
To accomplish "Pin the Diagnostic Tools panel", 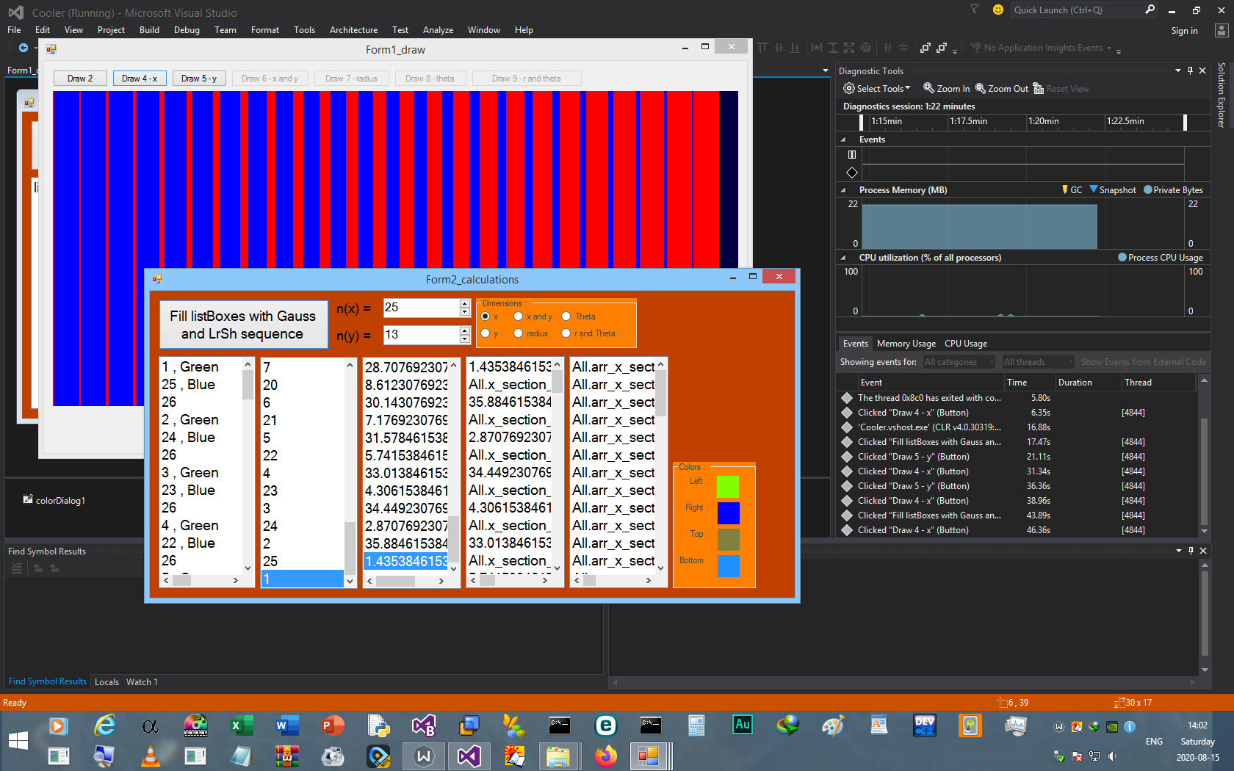I will [1190, 70].
